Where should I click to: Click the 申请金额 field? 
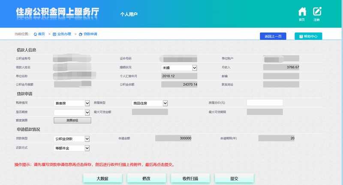[173, 138]
